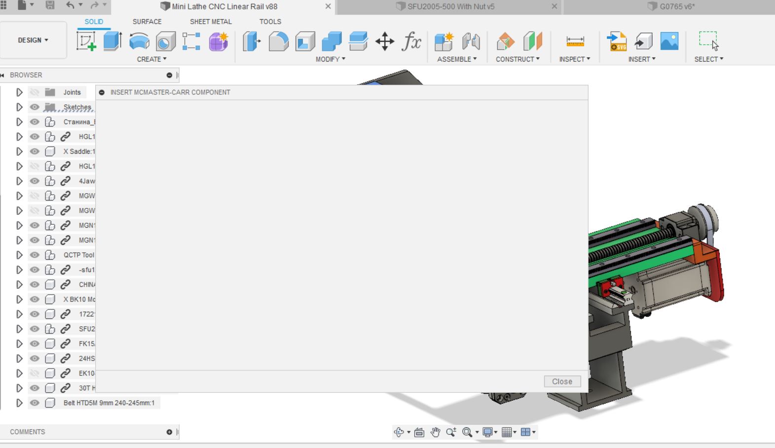
Task: Toggle visibility of the Sketches folder
Action: point(34,107)
